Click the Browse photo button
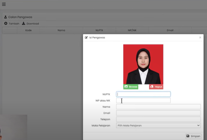 tap(131, 87)
